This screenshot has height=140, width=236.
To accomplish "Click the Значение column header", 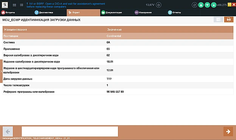I will [114, 30].
